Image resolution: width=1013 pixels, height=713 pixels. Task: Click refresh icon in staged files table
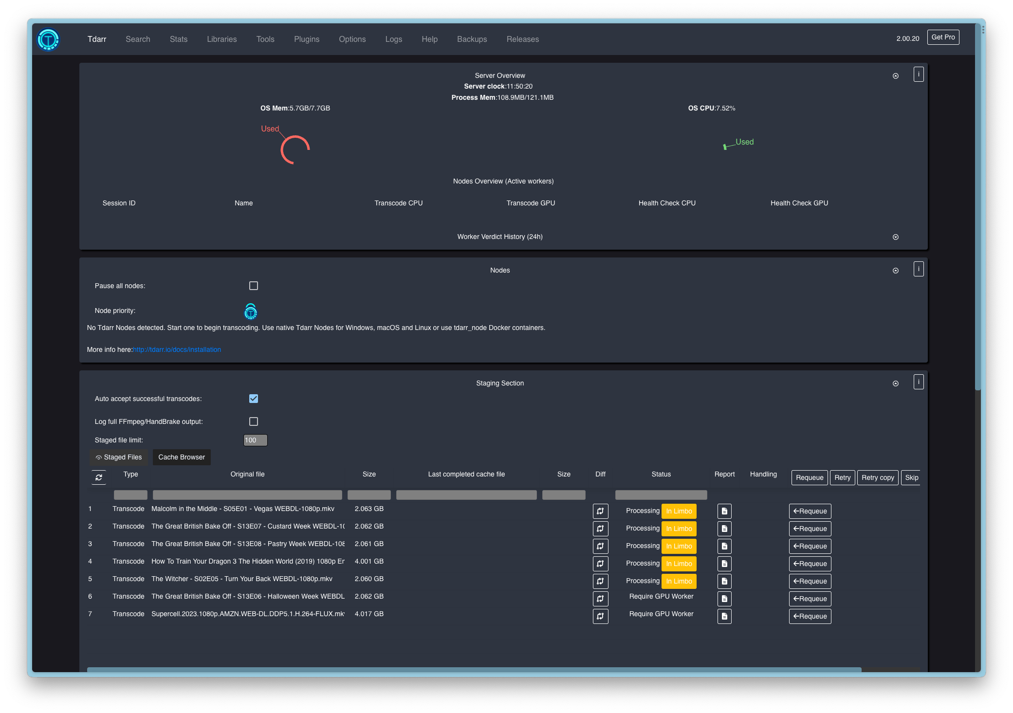[99, 477]
